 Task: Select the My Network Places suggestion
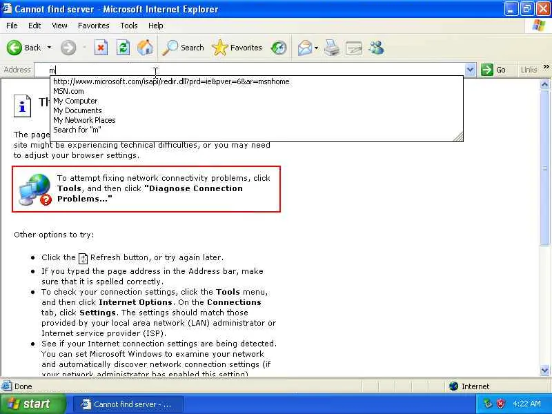click(x=257, y=120)
